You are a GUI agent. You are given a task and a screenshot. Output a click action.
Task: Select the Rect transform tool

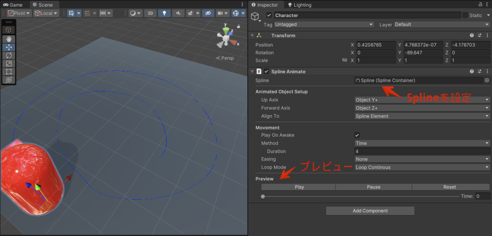9,72
